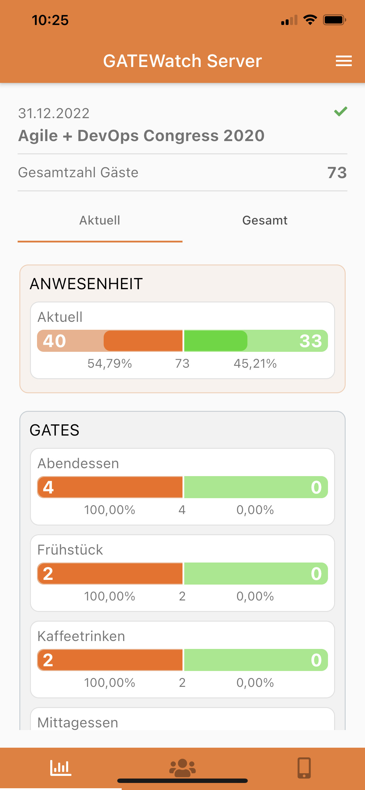
Task: Tap the Abendessen orange progress bar
Action: tap(110, 487)
